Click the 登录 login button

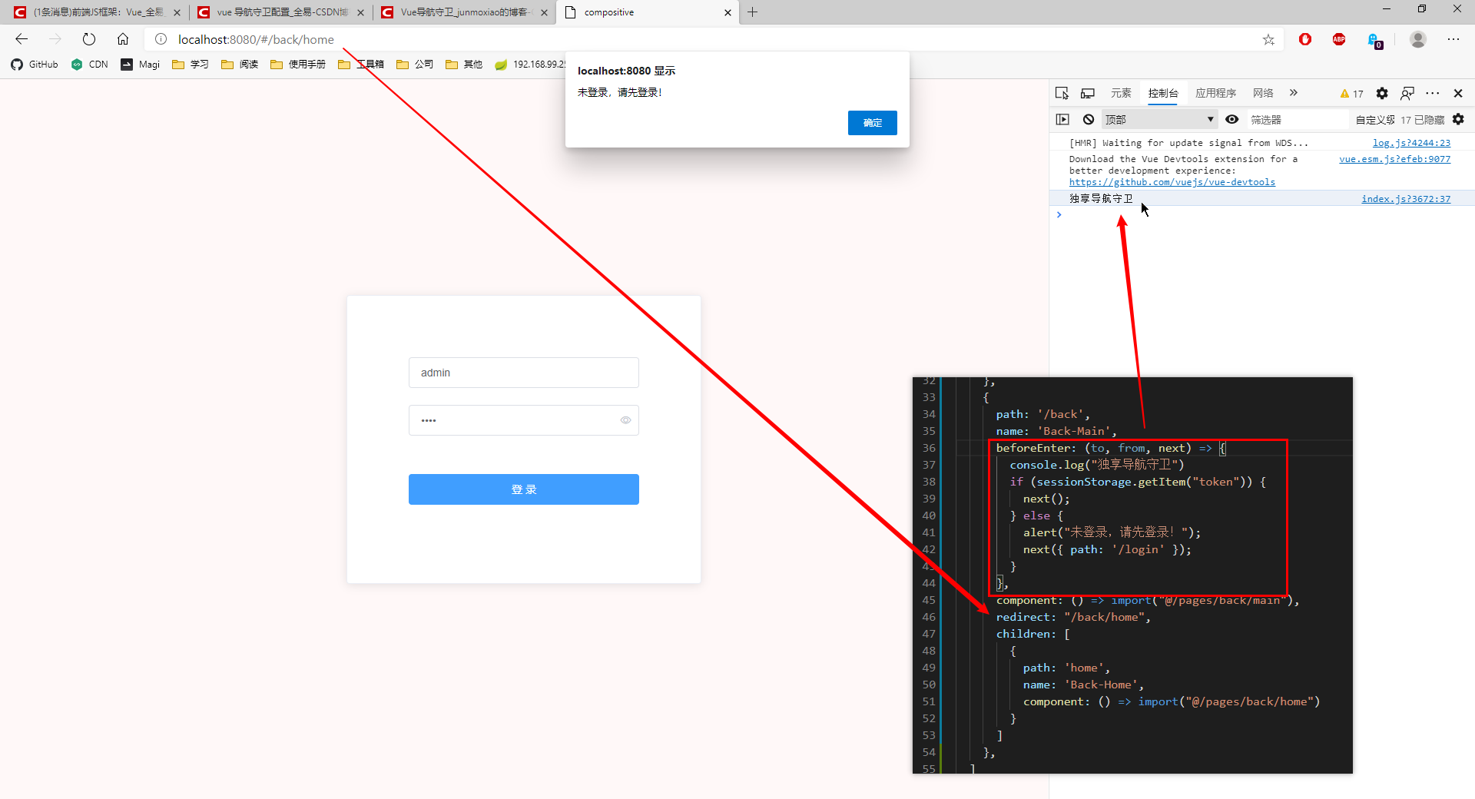[x=524, y=489]
